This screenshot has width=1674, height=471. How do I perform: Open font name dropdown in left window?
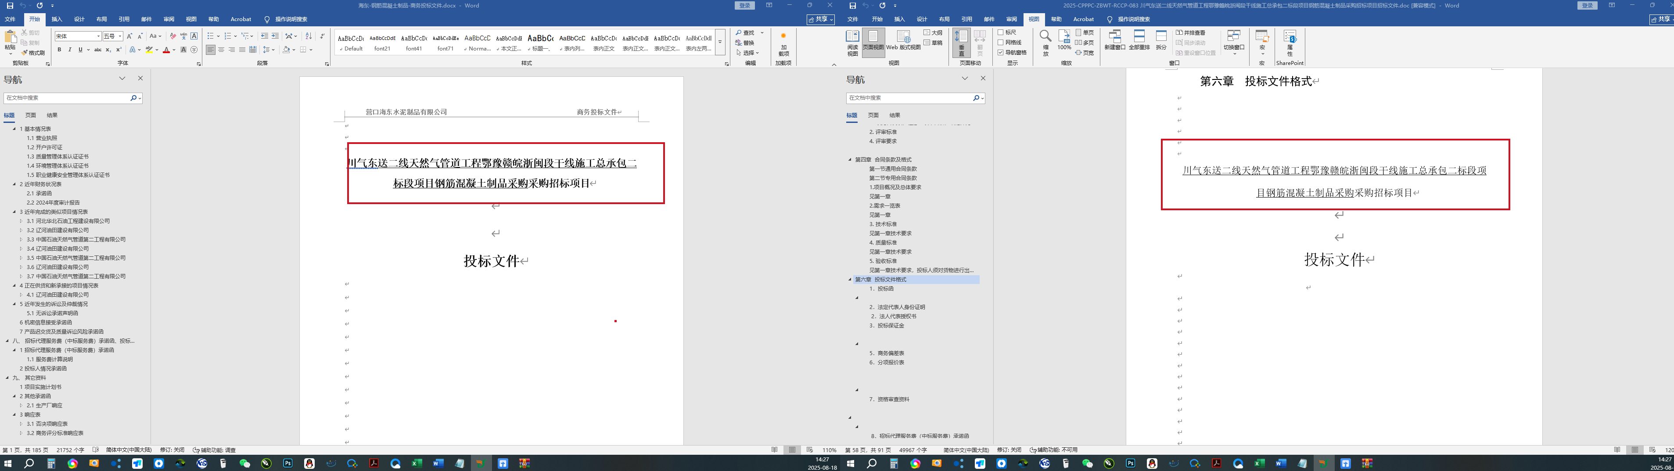tap(99, 36)
